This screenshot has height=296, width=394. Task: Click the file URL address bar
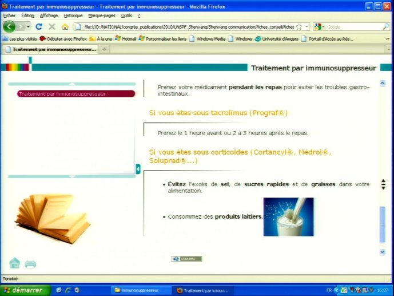point(189,27)
